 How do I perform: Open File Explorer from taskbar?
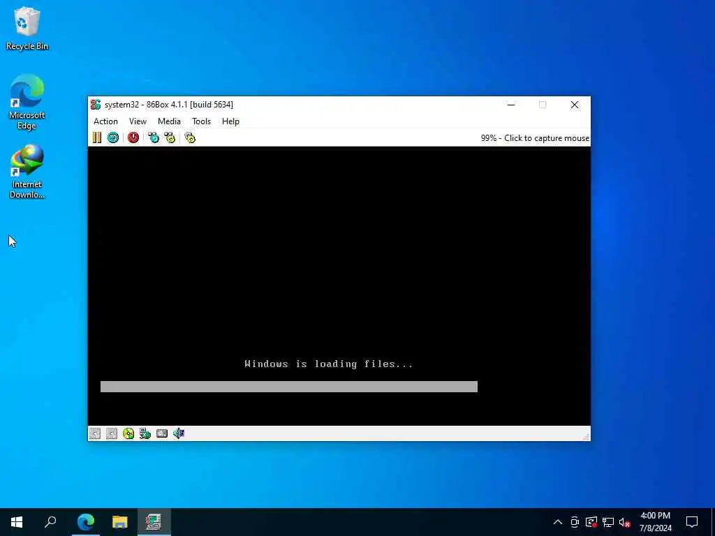coord(120,522)
